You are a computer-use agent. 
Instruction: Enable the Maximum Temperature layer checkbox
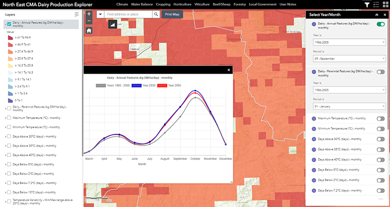pos(9,118)
